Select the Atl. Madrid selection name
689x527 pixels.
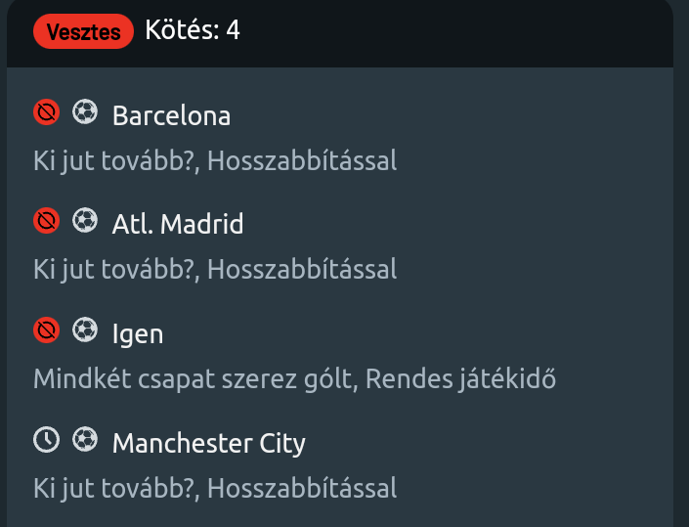click(x=178, y=225)
